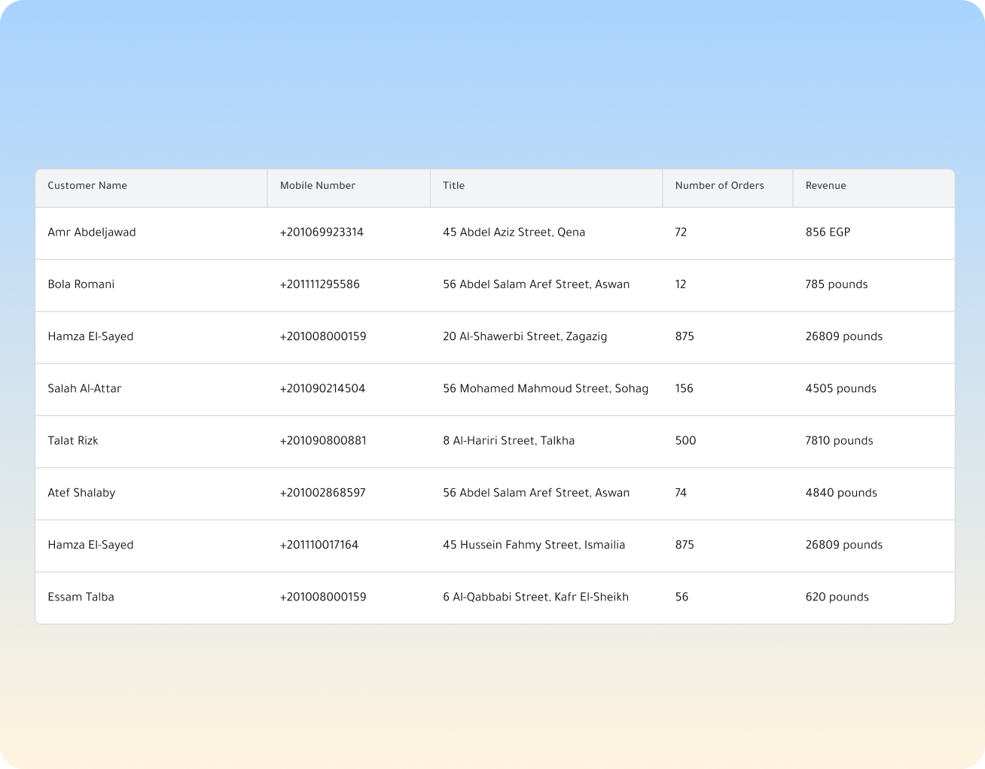The height and width of the screenshot is (769, 985).
Task: Click revenue value 7810 pounds
Action: 839,441
